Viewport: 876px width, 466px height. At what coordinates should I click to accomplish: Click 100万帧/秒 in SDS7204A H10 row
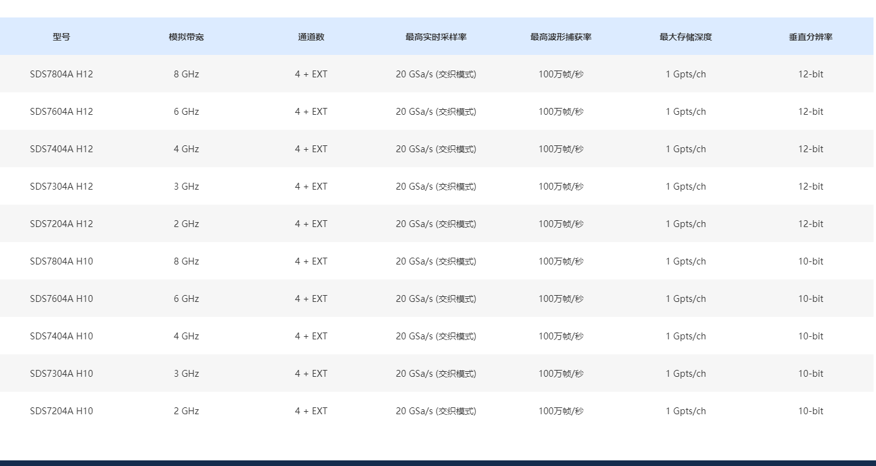tap(561, 411)
